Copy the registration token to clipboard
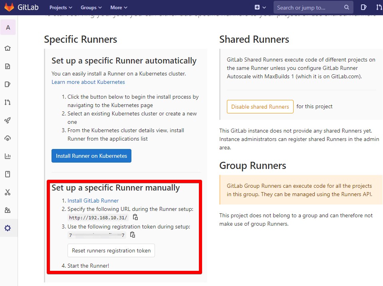 pyautogui.click(x=133, y=234)
